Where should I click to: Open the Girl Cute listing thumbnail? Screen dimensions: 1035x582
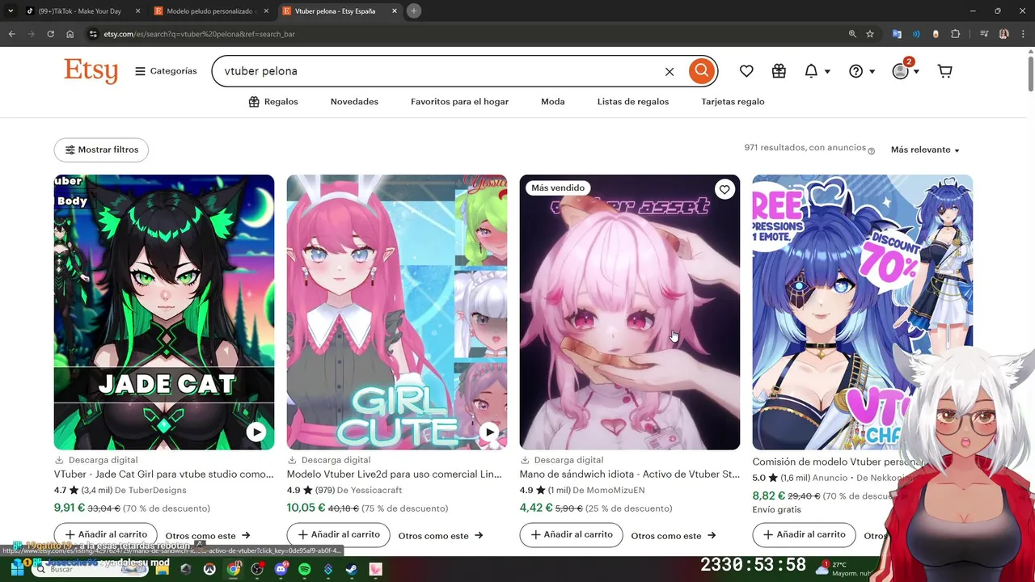tap(397, 312)
